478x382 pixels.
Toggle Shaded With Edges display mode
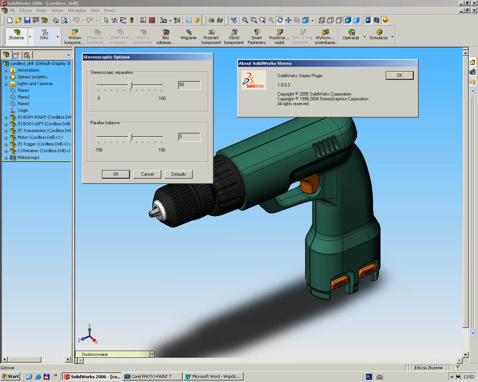348,20
